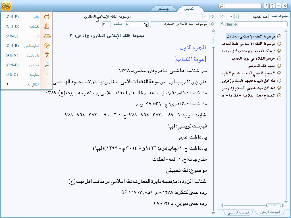Screen dimensions: 291x218
Task: Click the left arrow of the book list scrollbar
Action: pyautogui.click(x=222, y=205)
